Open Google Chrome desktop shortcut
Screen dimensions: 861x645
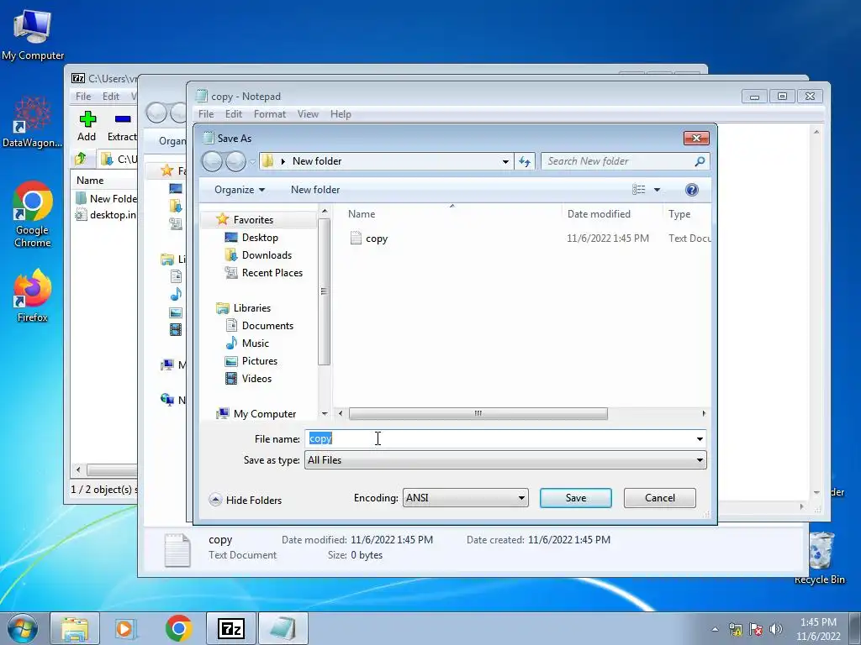(33, 214)
